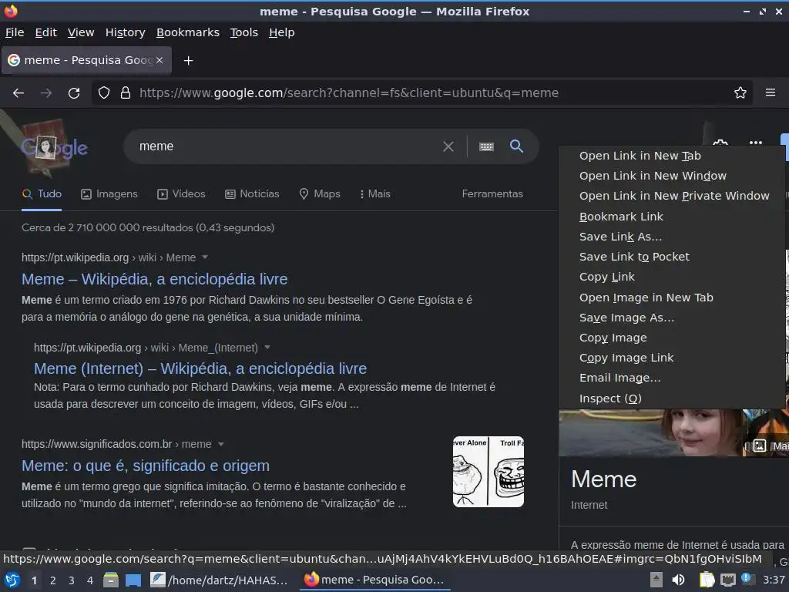Go back using the back arrow
The height and width of the screenshot is (592, 789).
click(x=18, y=92)
